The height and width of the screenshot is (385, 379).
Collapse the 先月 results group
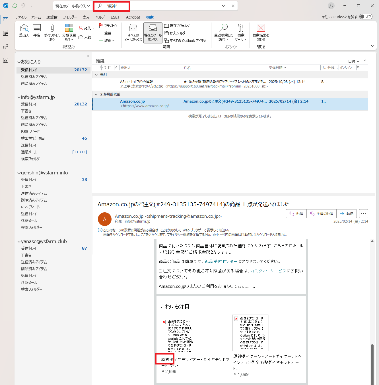96,75
